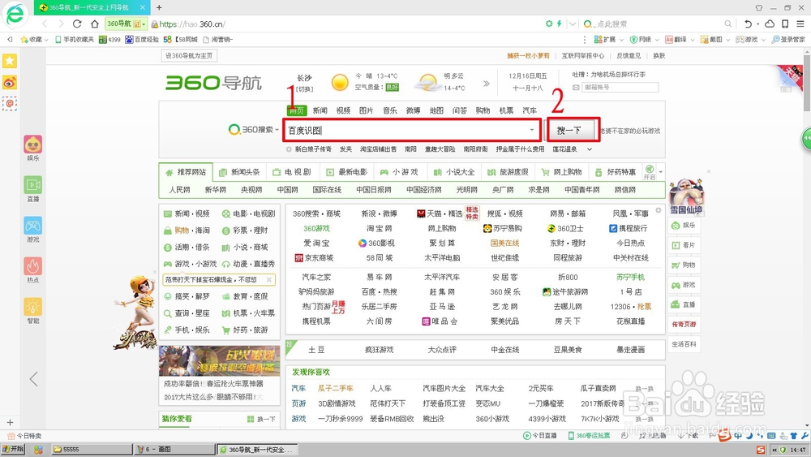Close the 范伟打天下 promo tip
This screenshot has width=811, height=457.
pos(269,279)
